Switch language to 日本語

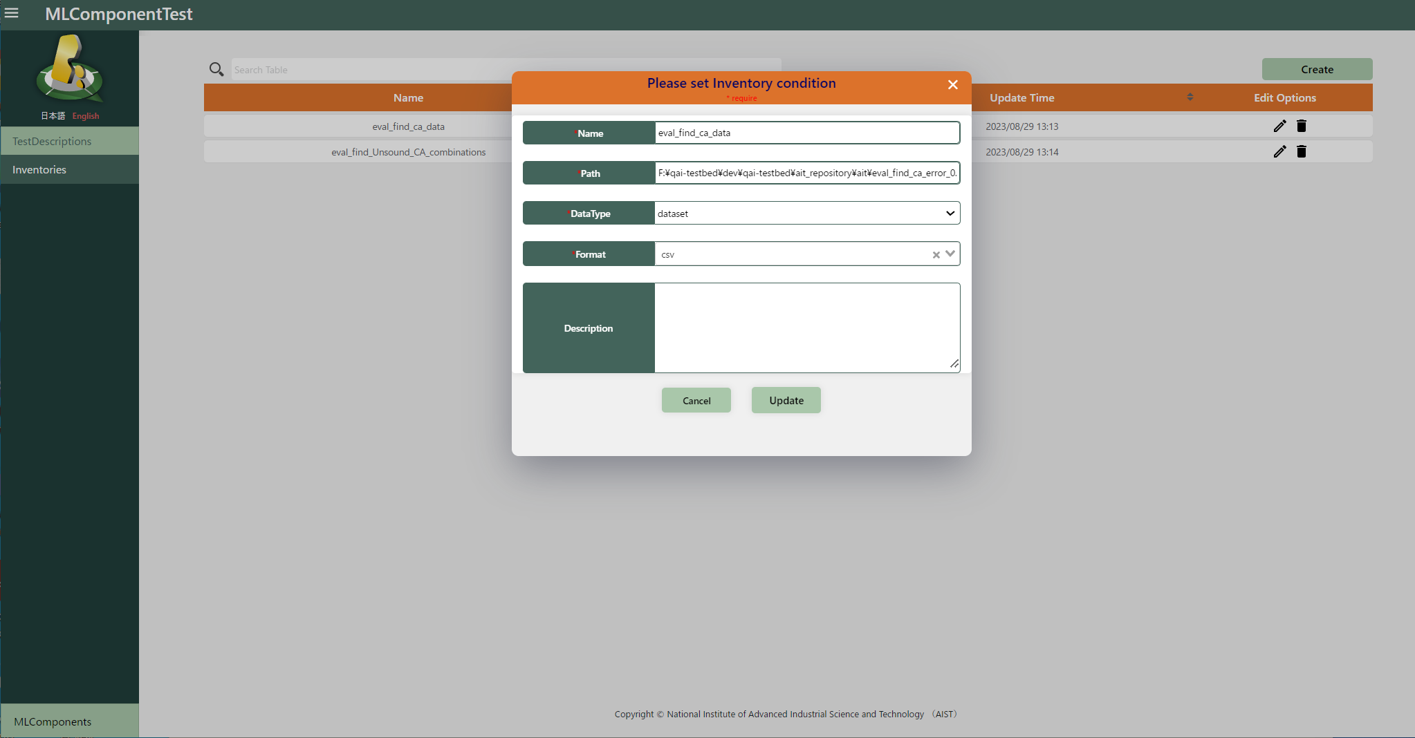coord(53,116)
